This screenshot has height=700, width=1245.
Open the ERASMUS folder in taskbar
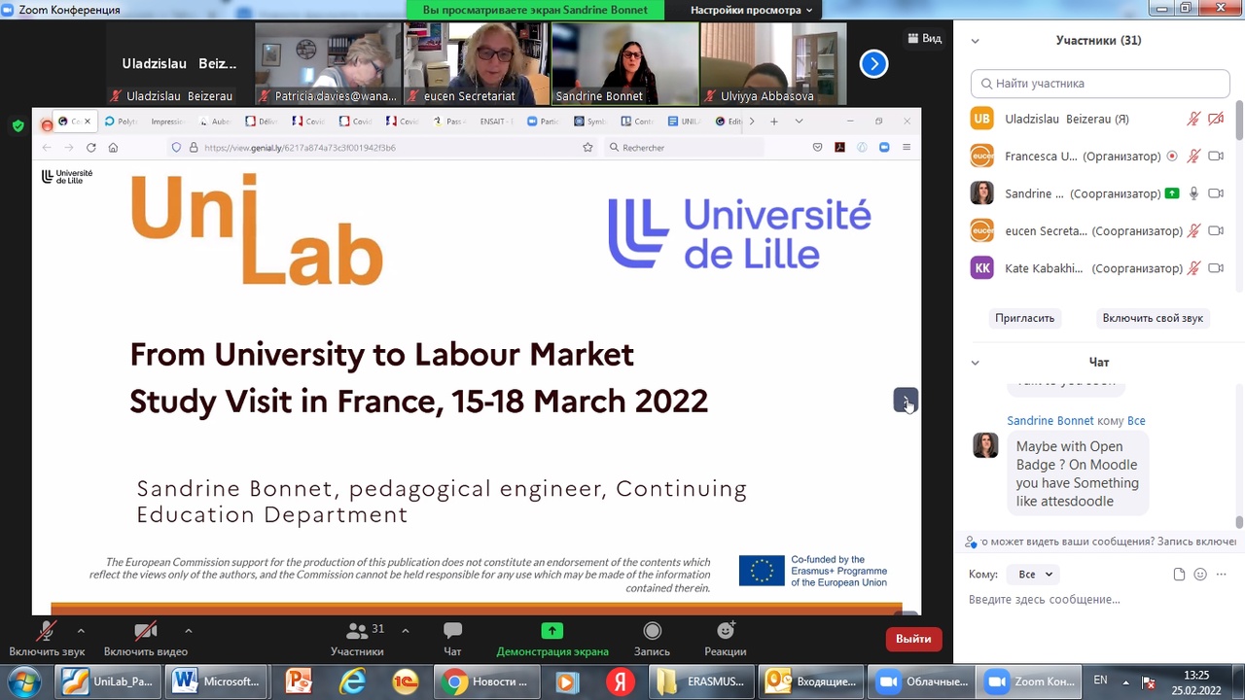[699, 682]
